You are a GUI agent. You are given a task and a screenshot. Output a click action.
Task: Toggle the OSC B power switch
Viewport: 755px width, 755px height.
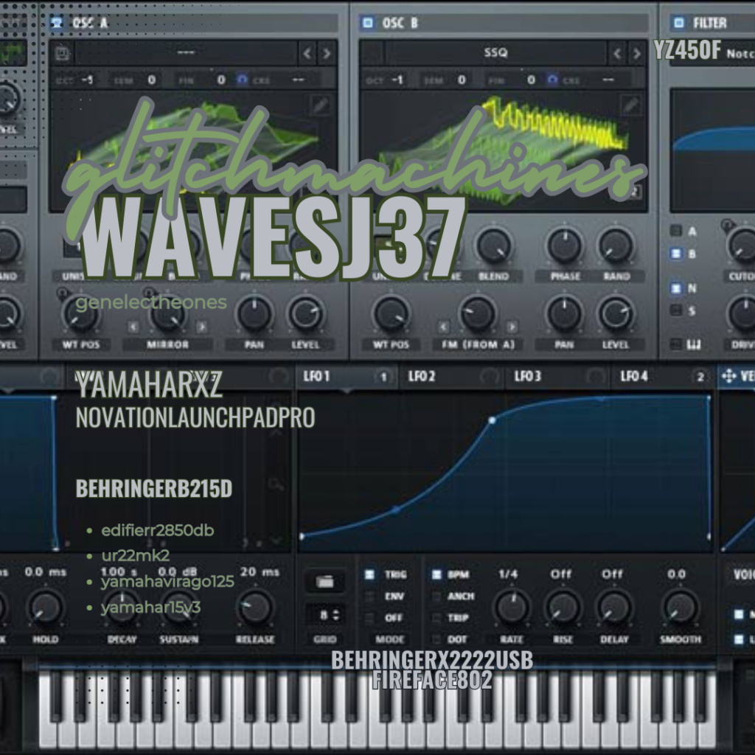pyautogui.click(x=368, y=23)
